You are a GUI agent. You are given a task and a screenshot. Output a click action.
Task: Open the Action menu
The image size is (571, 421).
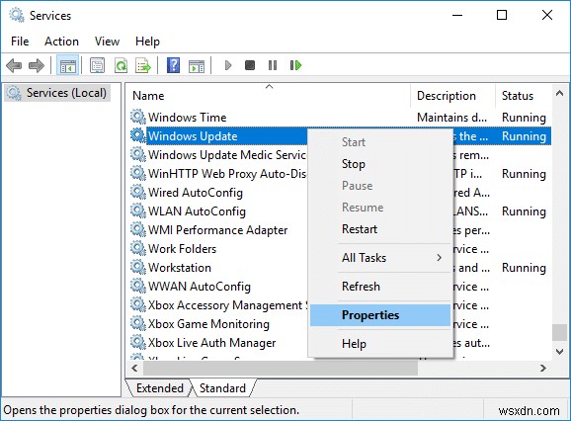tap(61, 42)
